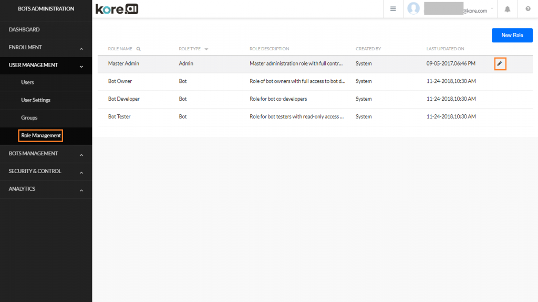Open the hamburger menu at top

pos(393,9)
